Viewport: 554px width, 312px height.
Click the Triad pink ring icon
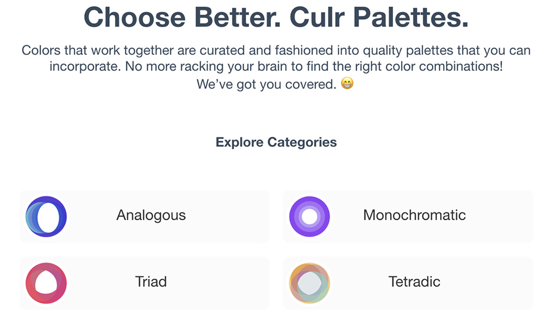point(46,283)
